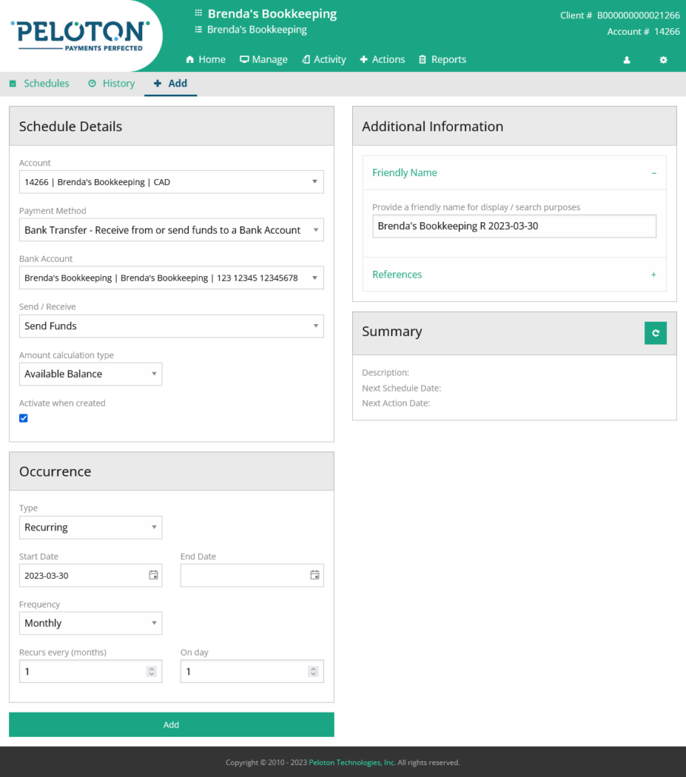
Task: Open the Reports menu
Action: coord(442,59)
